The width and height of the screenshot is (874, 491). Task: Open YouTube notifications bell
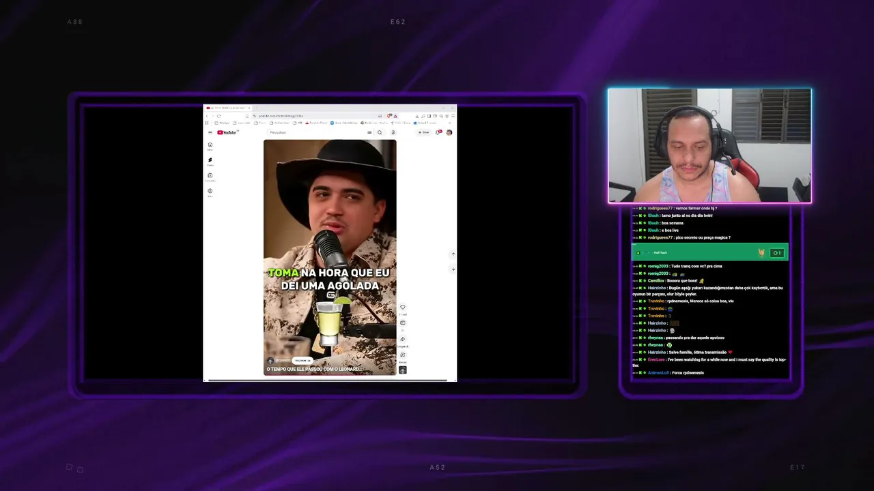[x=438, y=132]
